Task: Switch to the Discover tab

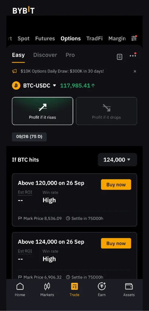Action: coord(45,55)
